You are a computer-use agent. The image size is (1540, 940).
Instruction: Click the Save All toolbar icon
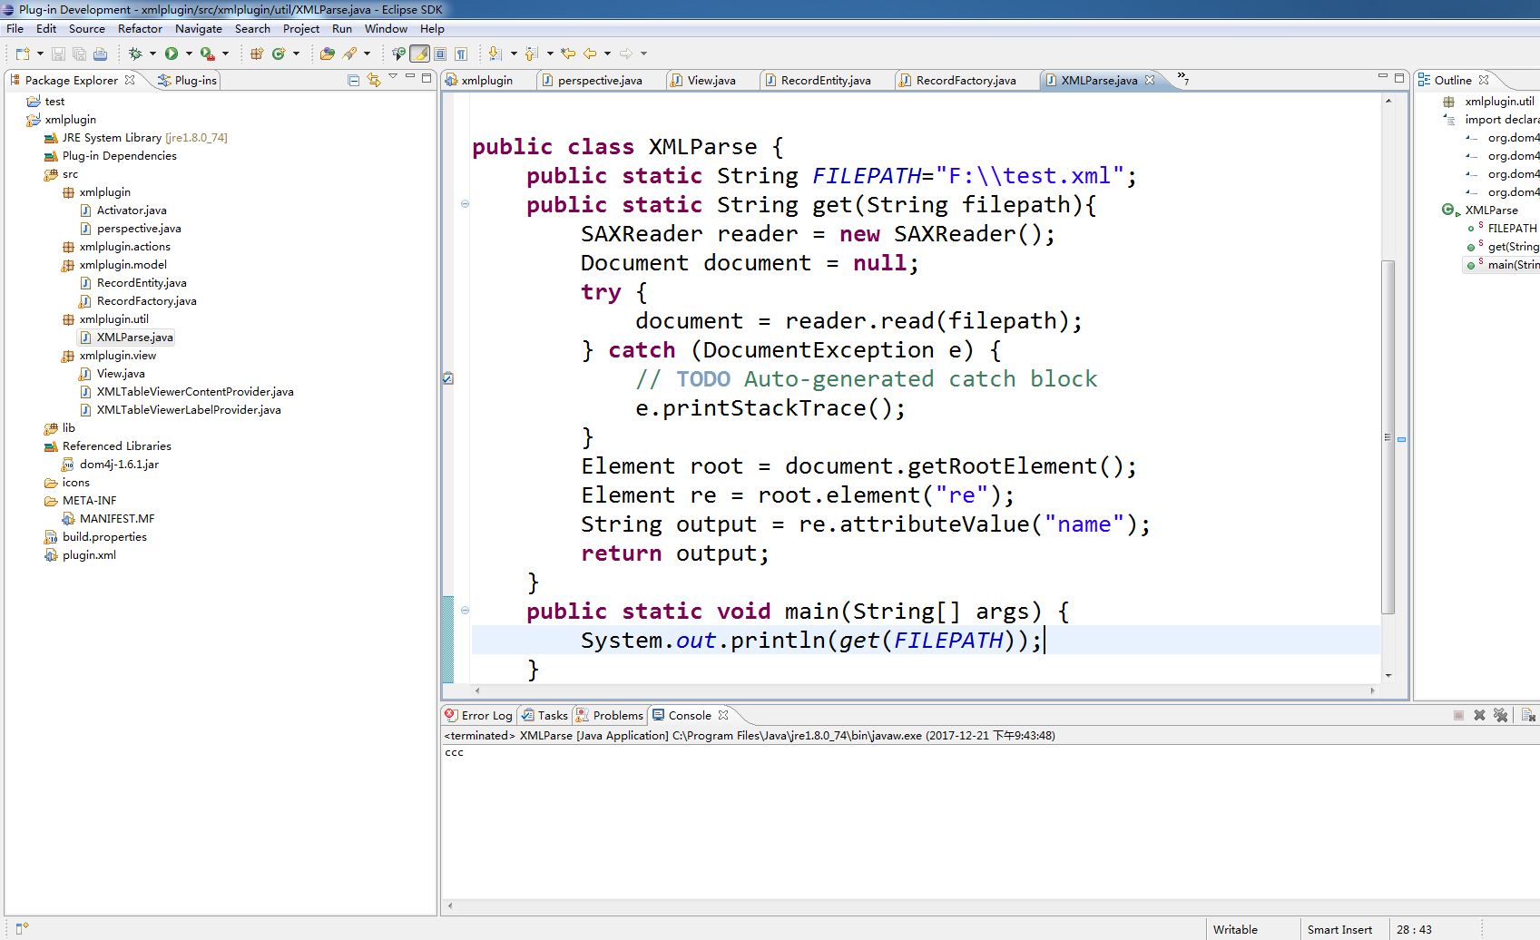(79, 54)
